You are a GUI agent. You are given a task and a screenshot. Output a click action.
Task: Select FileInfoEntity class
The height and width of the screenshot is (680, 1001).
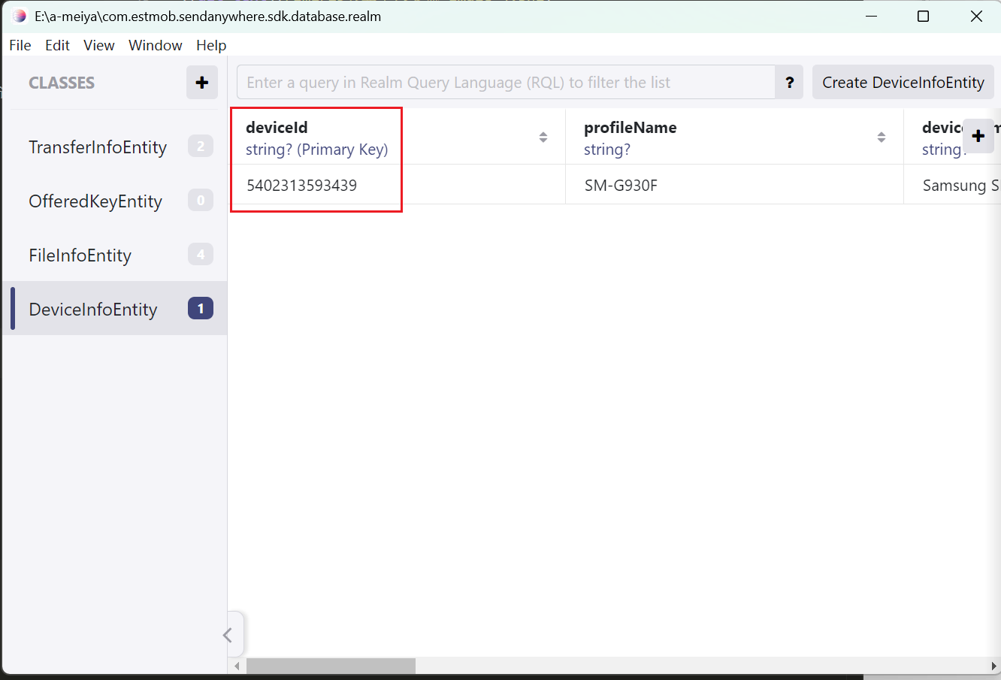80,255
